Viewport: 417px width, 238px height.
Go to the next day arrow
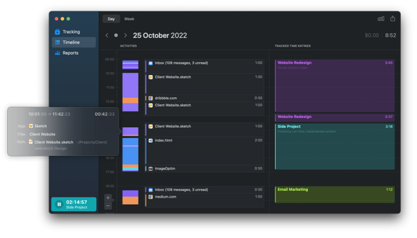(x=125, y=35)
